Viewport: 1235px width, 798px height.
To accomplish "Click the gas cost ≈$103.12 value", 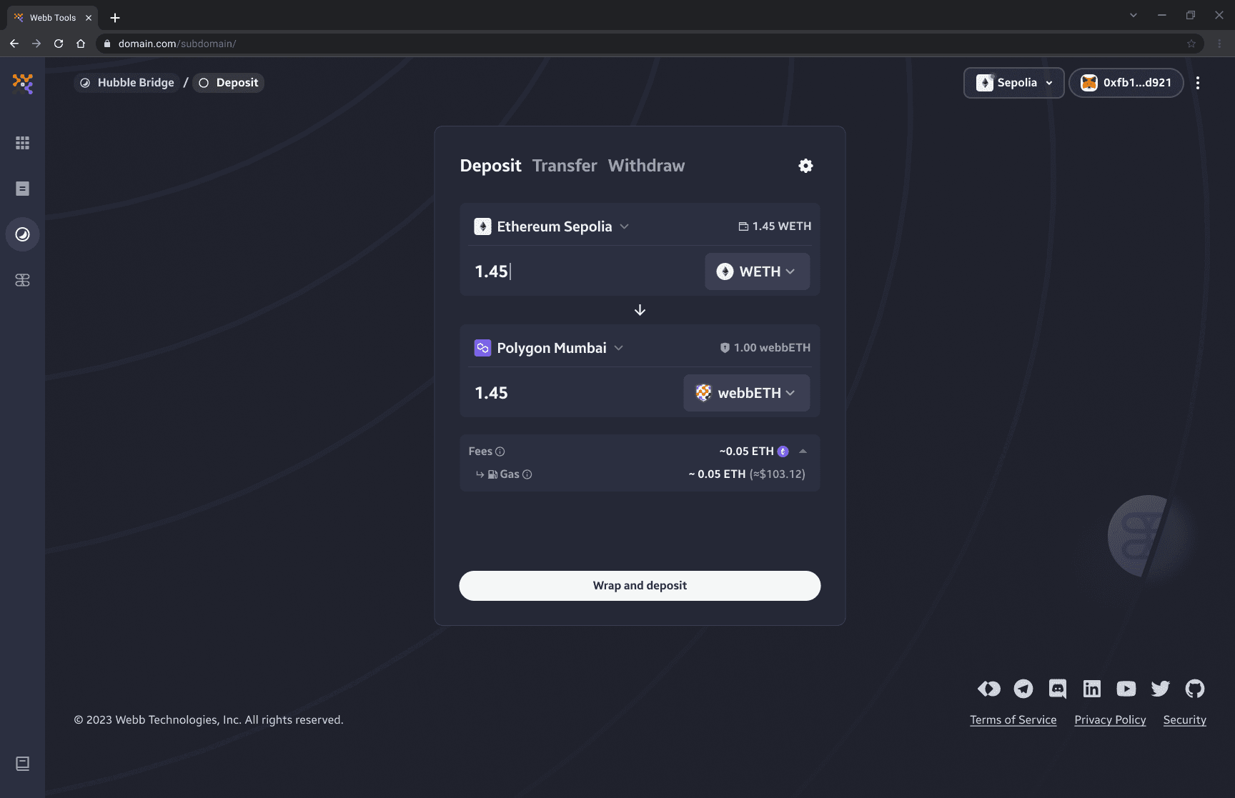I will click(x=778, y=474).
